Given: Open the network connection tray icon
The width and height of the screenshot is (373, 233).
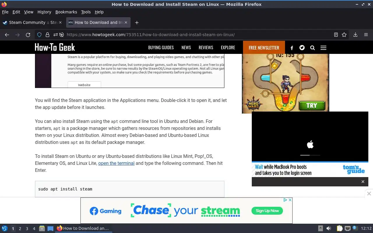Looking at the screenshot, I should (347, 228).
